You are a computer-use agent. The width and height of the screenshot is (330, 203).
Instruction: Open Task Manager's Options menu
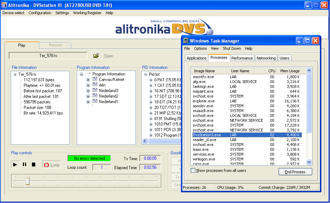[200, 48]
